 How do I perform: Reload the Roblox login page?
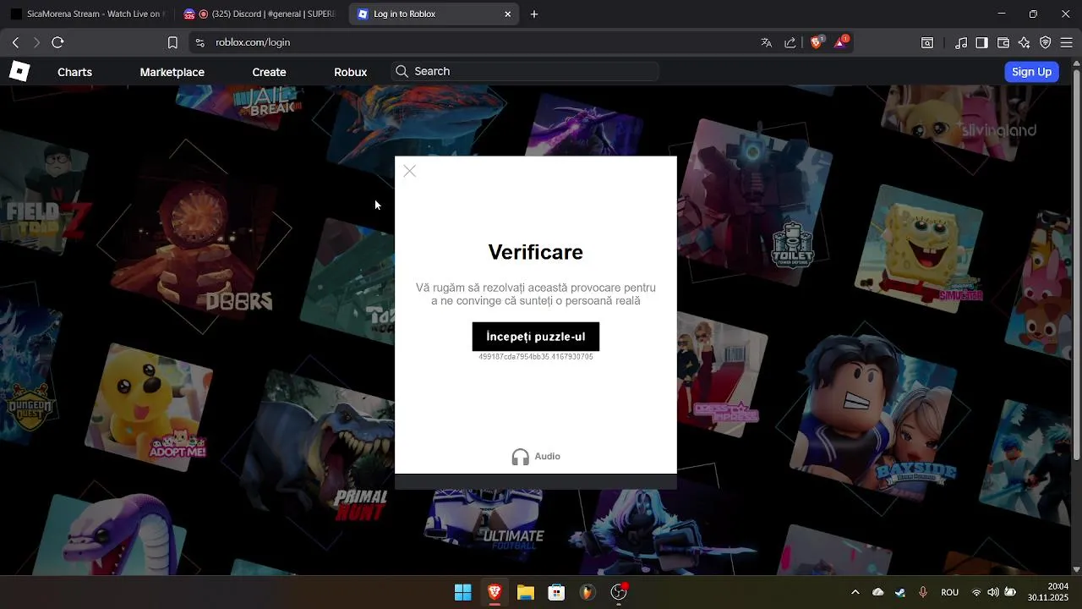57,42
